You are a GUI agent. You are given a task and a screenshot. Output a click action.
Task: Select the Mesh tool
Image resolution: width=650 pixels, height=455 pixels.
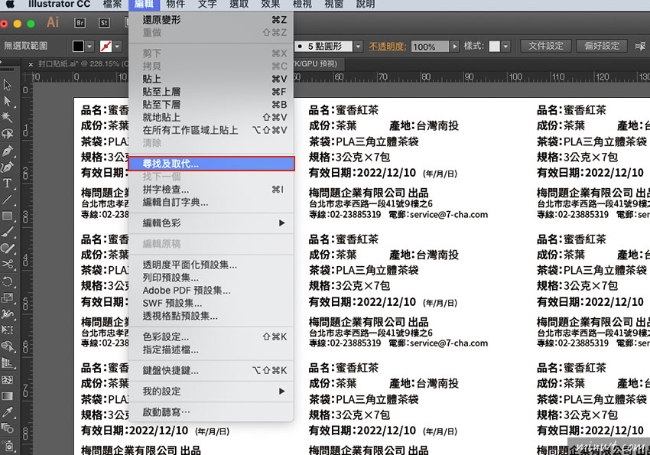7,379
